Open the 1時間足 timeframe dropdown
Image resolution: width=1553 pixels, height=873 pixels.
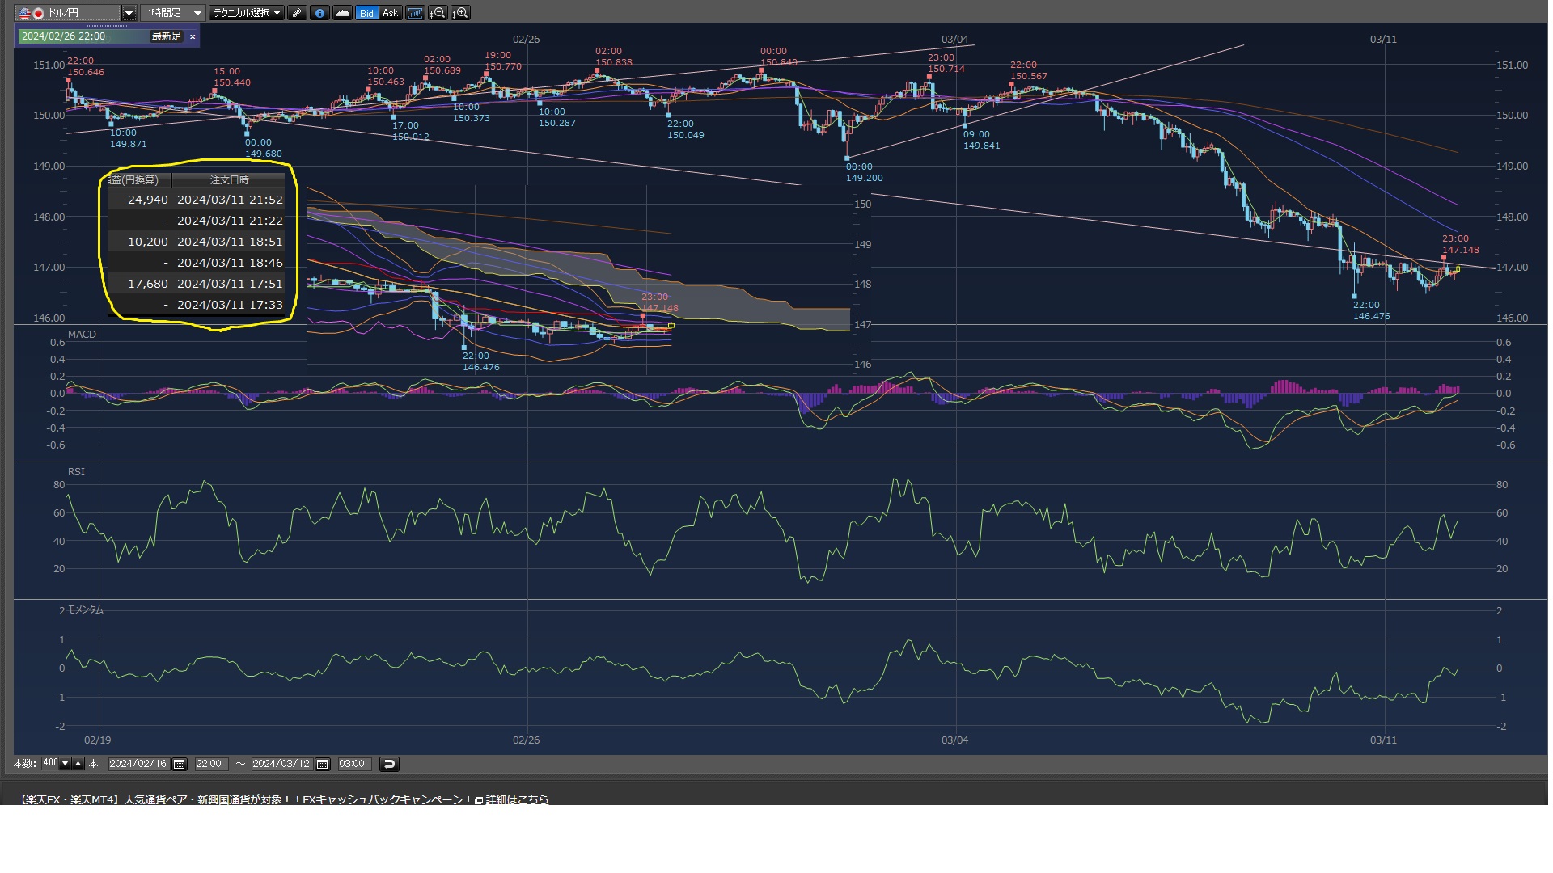click(x=197, y=13)
